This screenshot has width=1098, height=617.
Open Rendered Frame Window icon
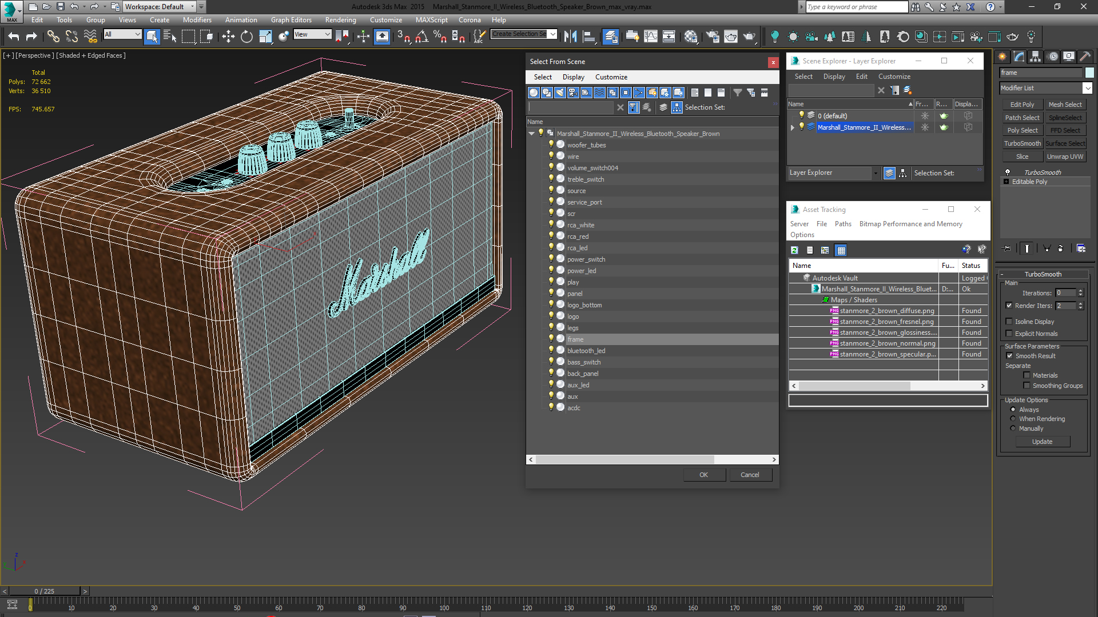(731, 37)
